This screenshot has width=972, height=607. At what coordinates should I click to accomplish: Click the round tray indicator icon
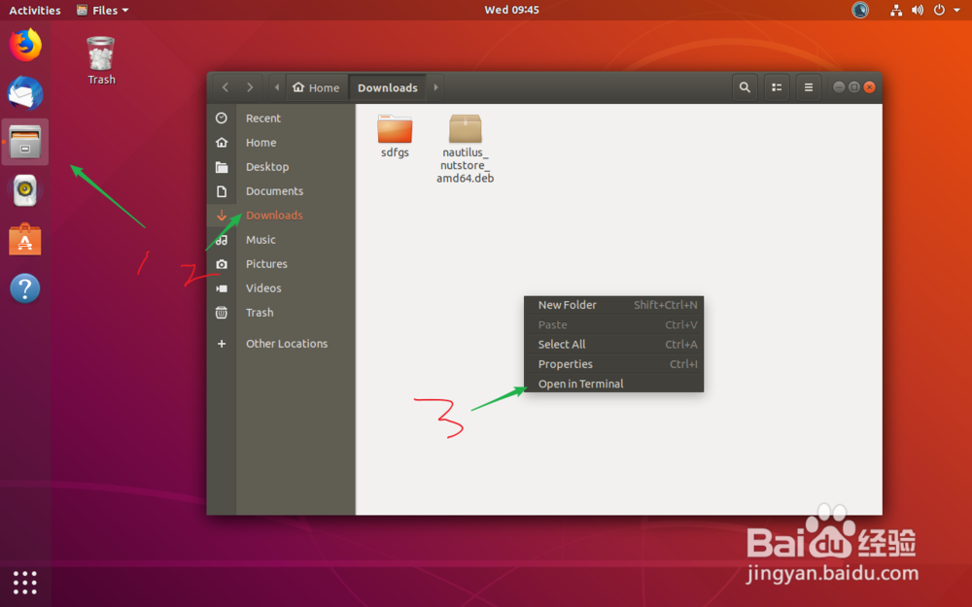tap(860, 10)
